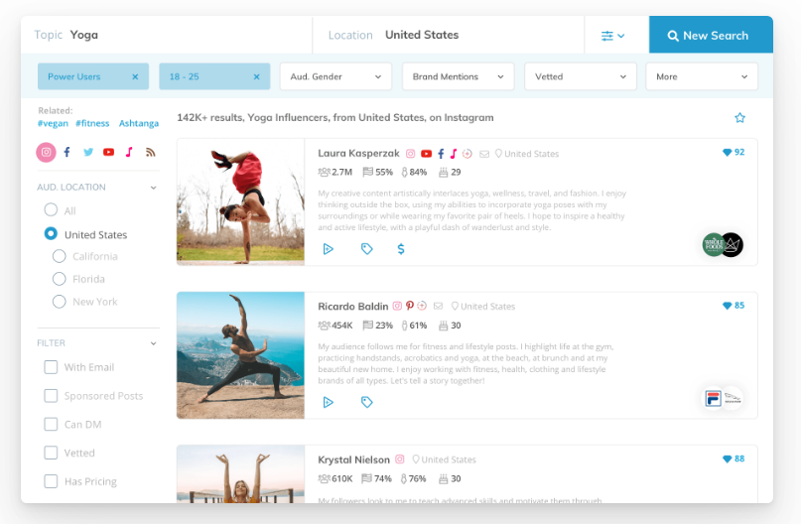Click the email envelope icon for Ricardo Baldin

[x=438, y=306]
